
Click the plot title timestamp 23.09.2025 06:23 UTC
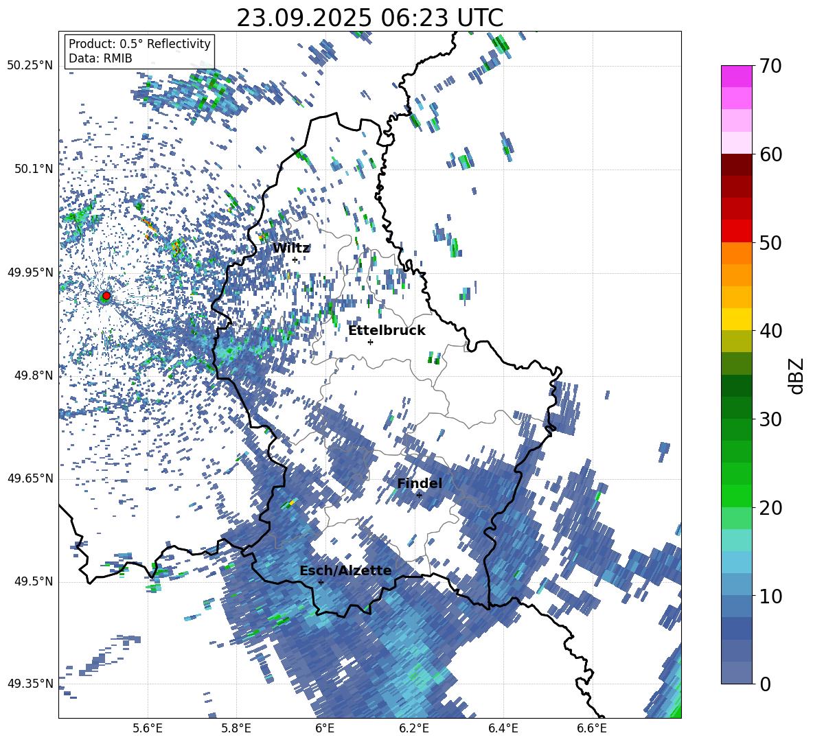pos(370,18)
